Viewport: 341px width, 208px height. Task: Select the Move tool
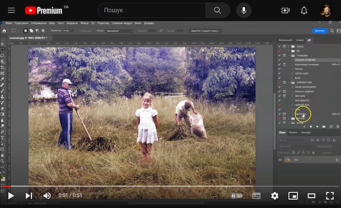click(x=2, y=44)
